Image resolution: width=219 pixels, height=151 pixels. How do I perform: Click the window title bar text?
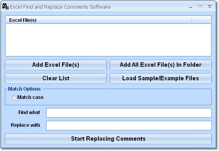pyautogui.click(x=60, y=7)
